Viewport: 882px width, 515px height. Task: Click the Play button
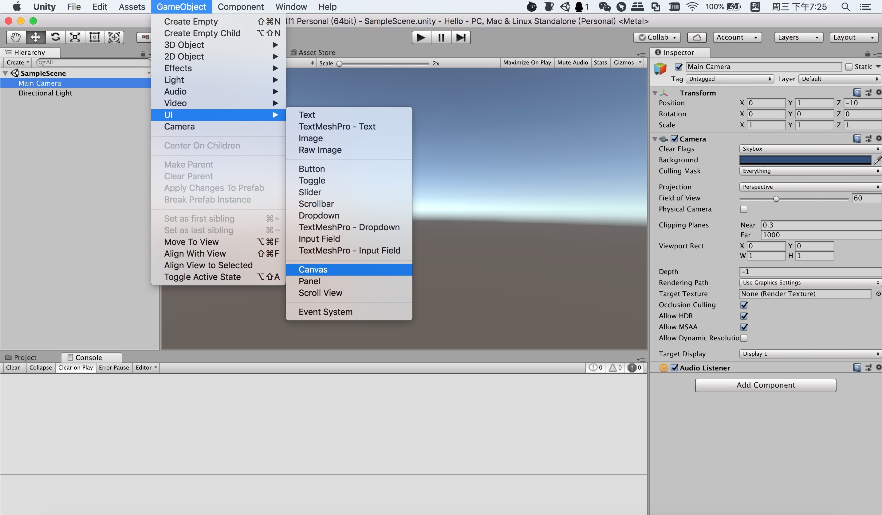(421, 37)
